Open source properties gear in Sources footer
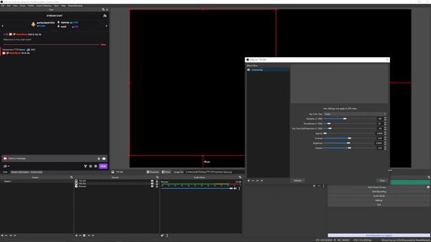 click(x=84, y=235)
